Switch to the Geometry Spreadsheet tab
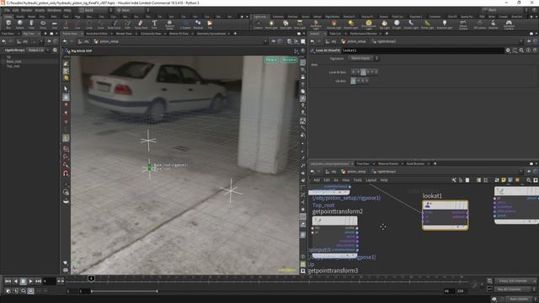Image resolution: width=539 pixels, height=303 pixels. (x=211, y=34)
